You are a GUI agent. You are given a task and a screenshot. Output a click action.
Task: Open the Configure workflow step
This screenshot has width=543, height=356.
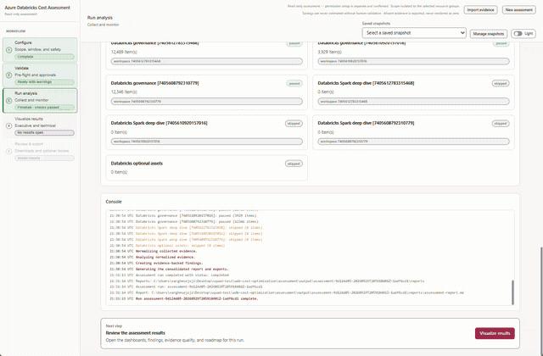pos(40,50)
